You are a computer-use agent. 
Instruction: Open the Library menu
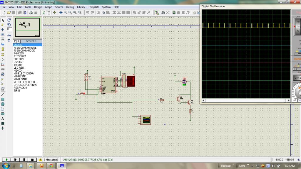[x=81, y=7]
